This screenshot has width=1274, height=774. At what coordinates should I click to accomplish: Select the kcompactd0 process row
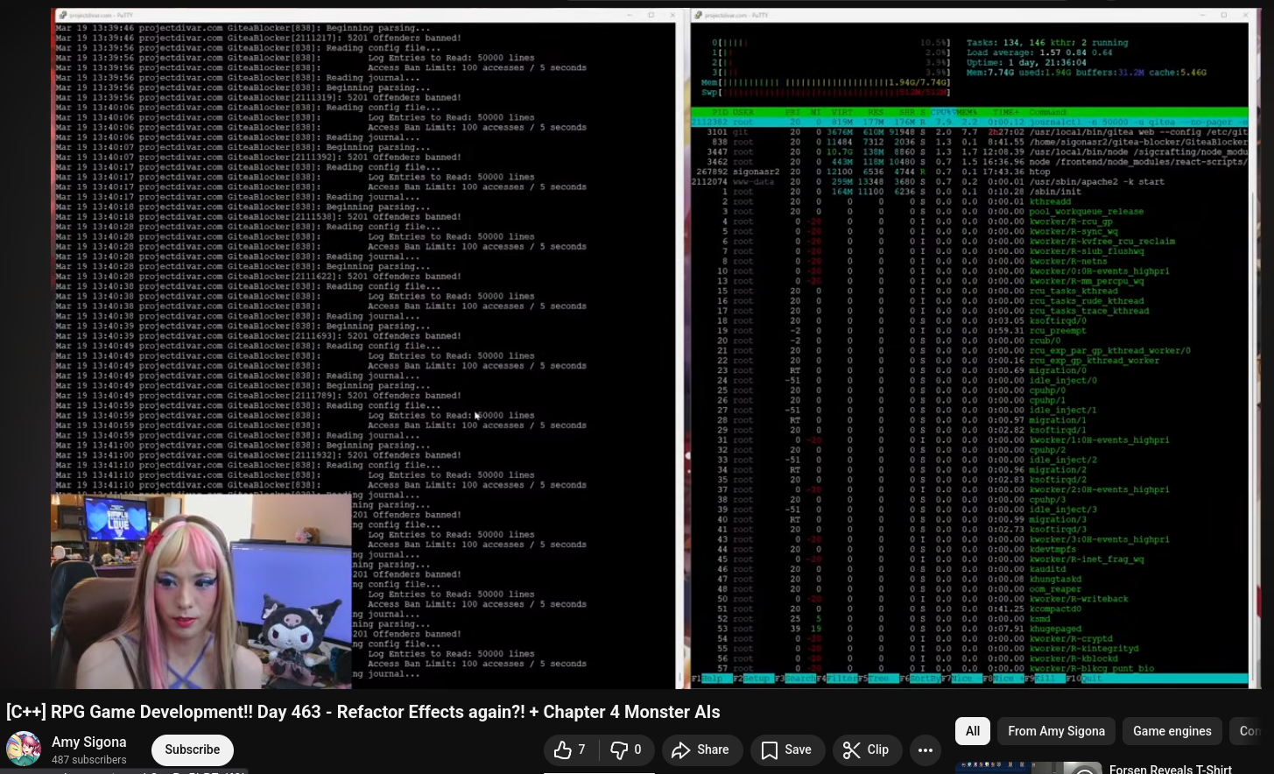969,609
